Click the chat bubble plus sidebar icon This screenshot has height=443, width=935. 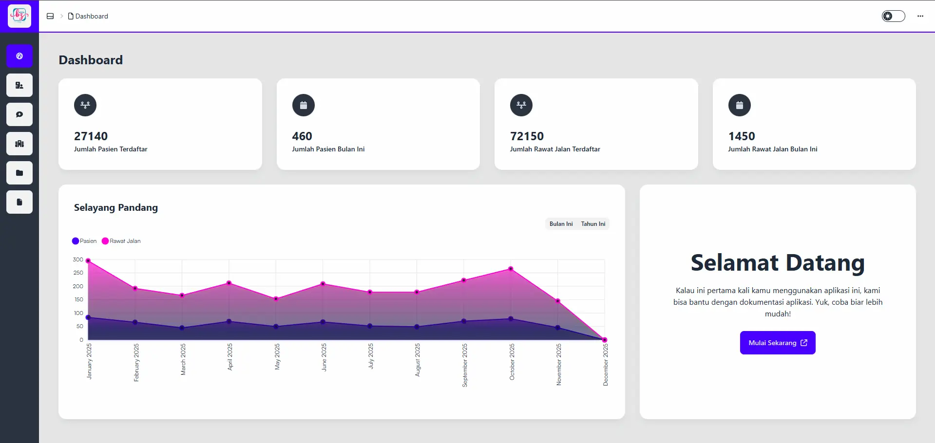point(19,114)
